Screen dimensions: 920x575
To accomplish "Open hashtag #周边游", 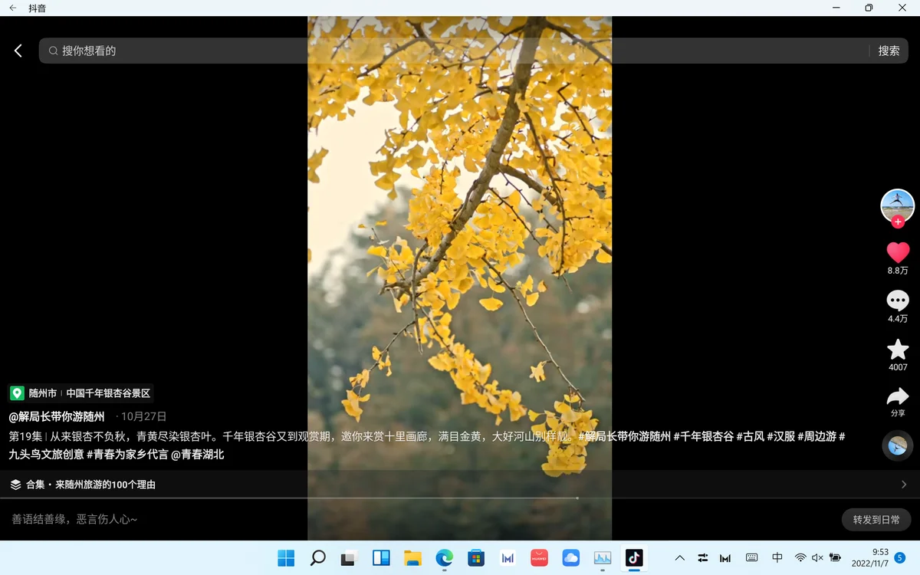I will click(x=816, y=436).
